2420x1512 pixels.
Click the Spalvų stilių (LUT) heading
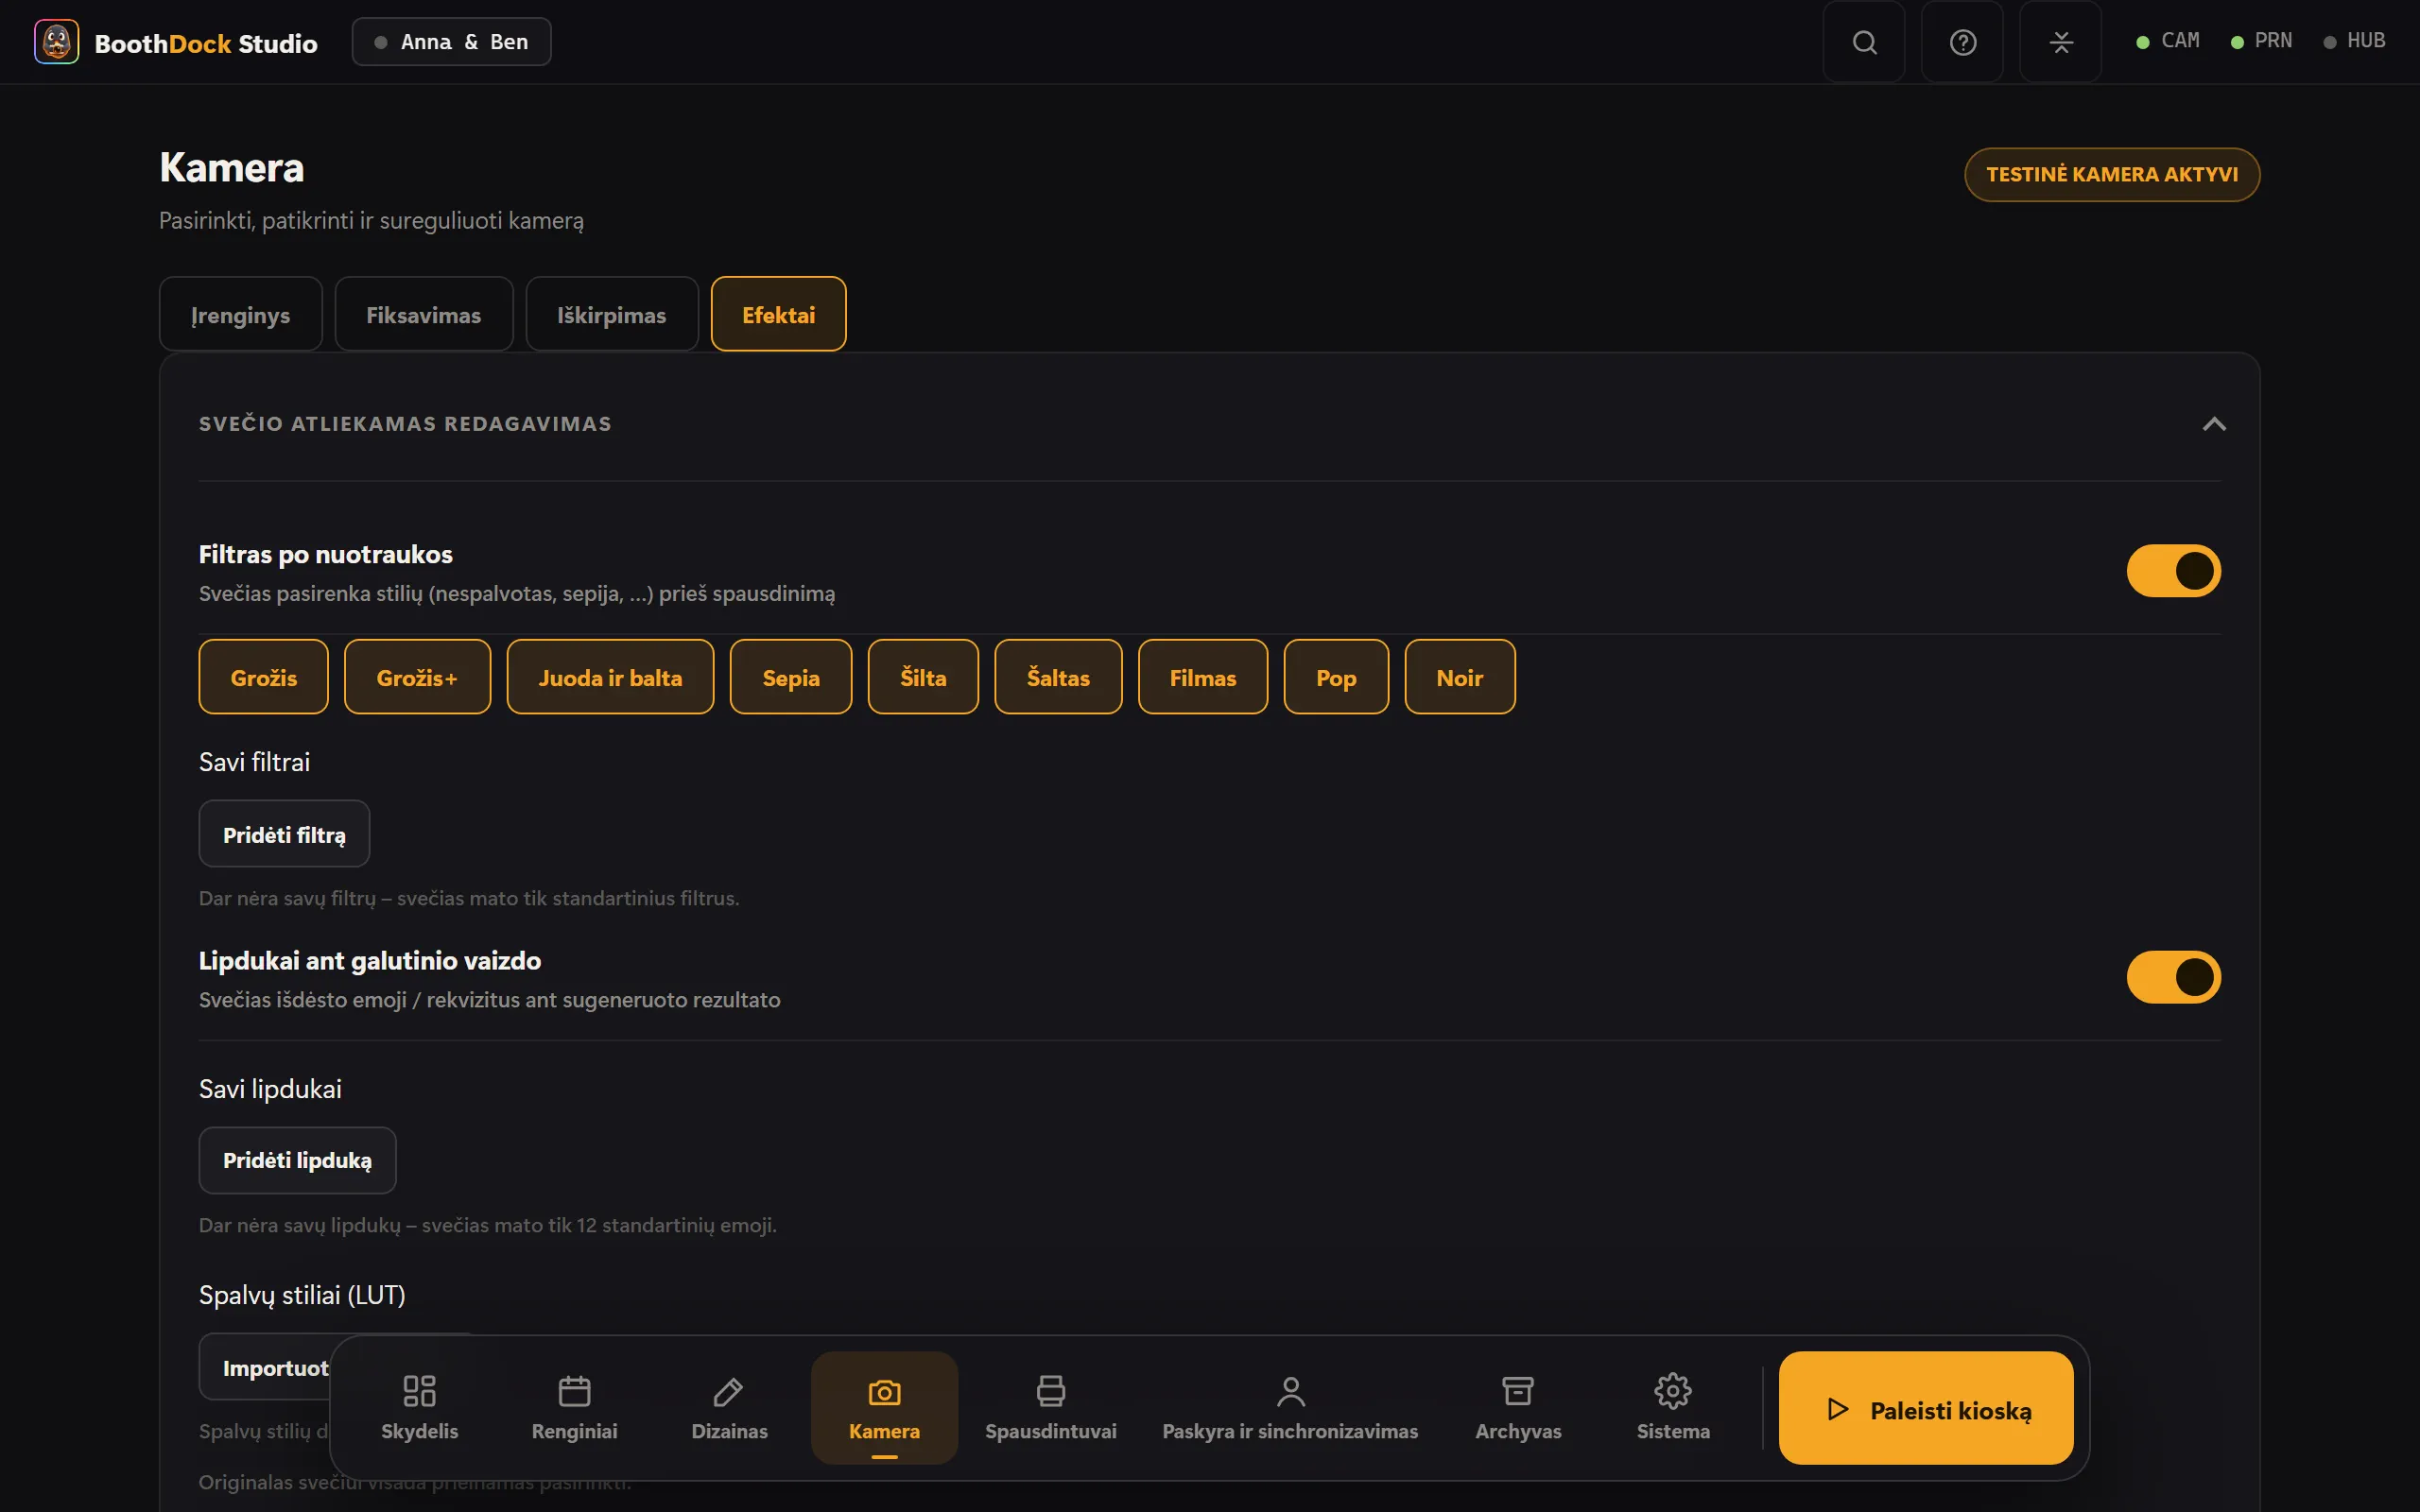[302, 1295]
